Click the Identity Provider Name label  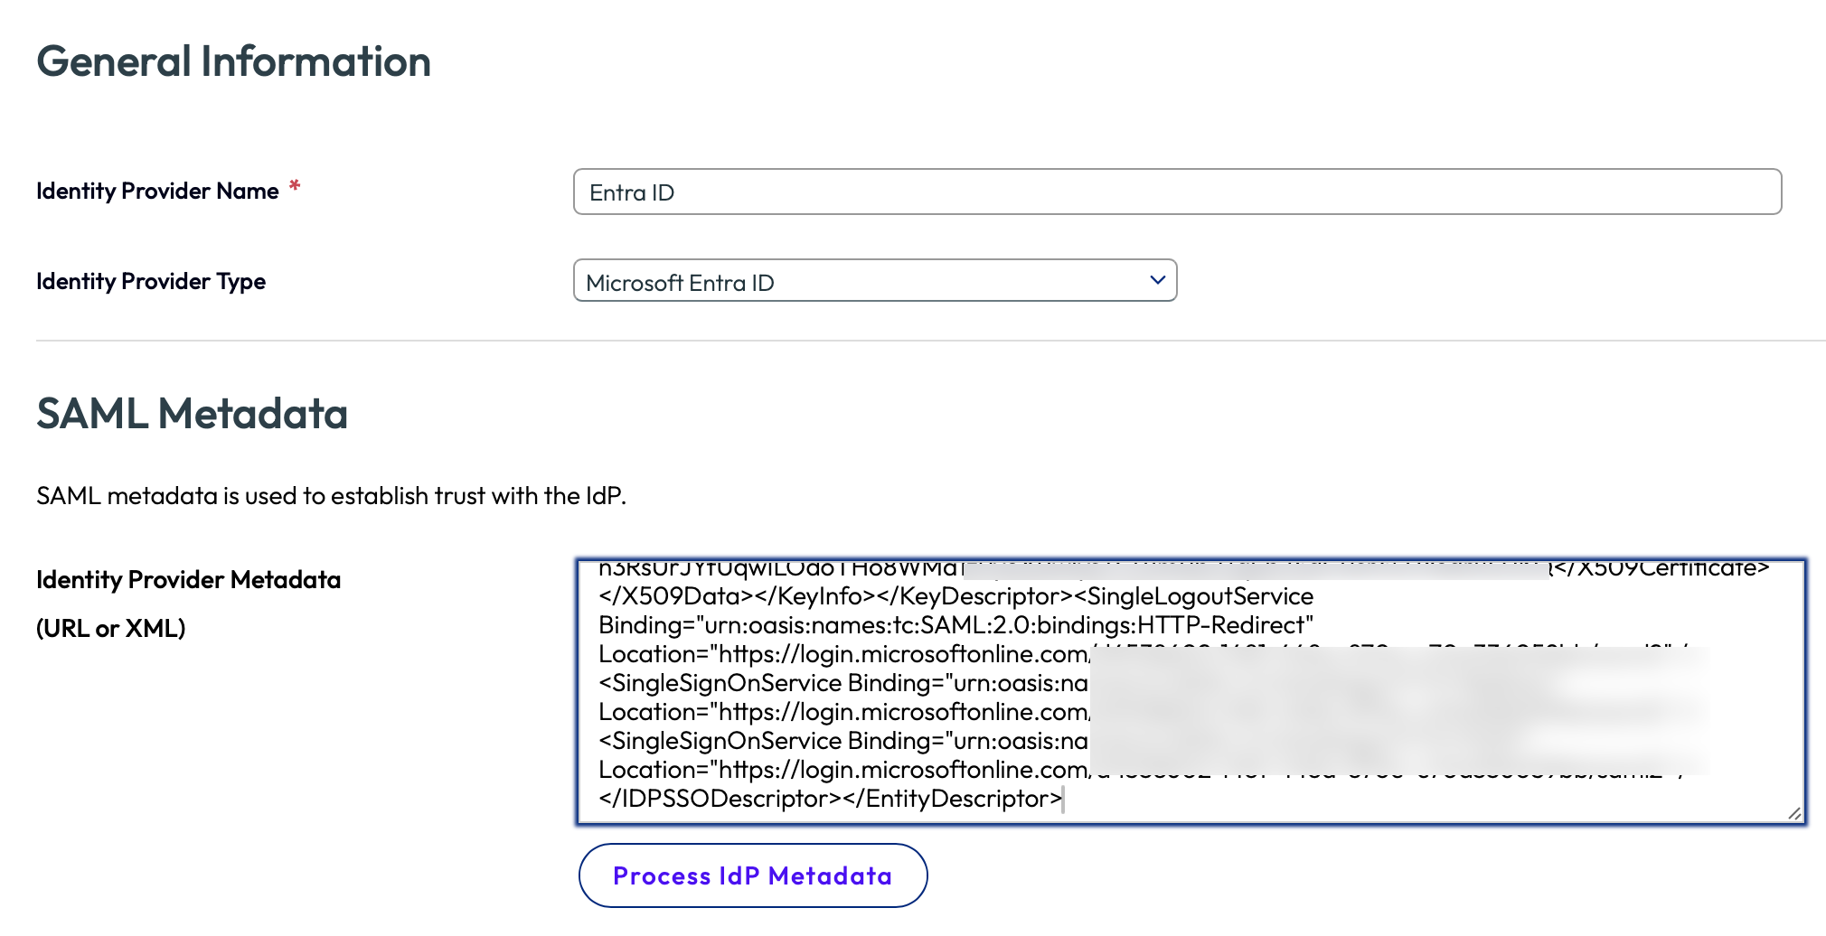tap(157, 192)
